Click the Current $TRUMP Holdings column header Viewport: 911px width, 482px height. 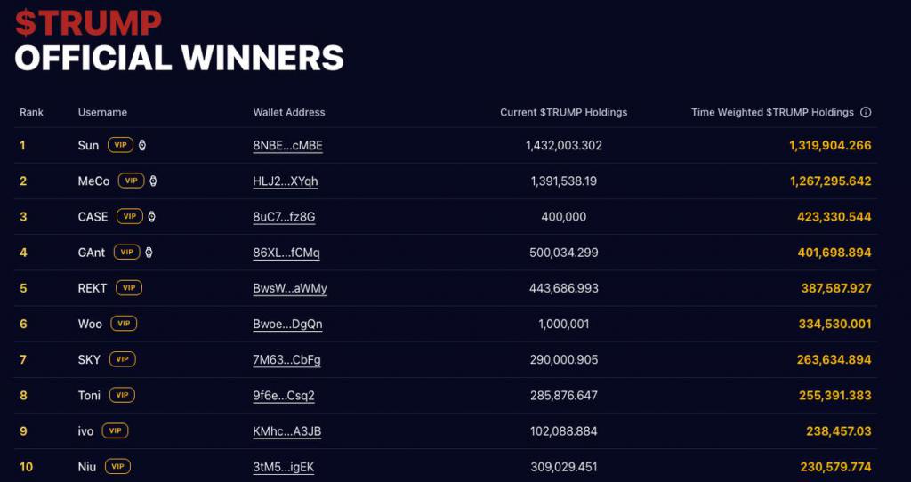pyautogui.click(x=563, y=113)
